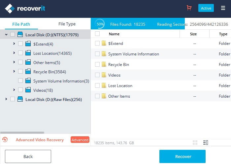Viewport: 231px width, 164px height.
Task: Collapse the Local Disk (D:)(NTFS) node
Action: click(x=6, y=34)
